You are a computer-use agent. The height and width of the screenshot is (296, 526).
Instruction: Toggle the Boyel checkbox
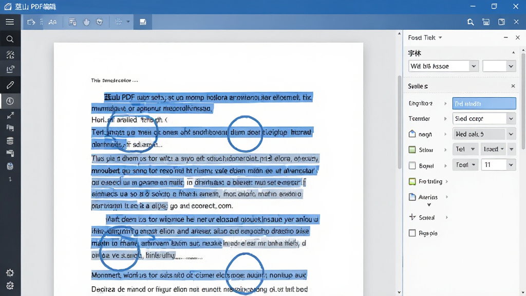point(412,165)
